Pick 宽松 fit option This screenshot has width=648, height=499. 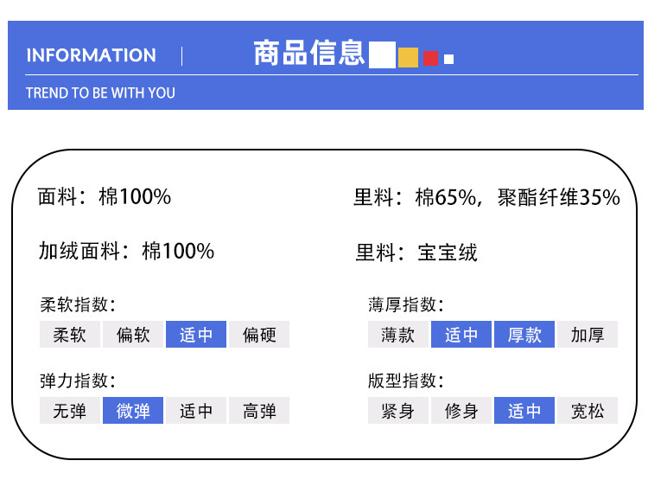[588, 411]
